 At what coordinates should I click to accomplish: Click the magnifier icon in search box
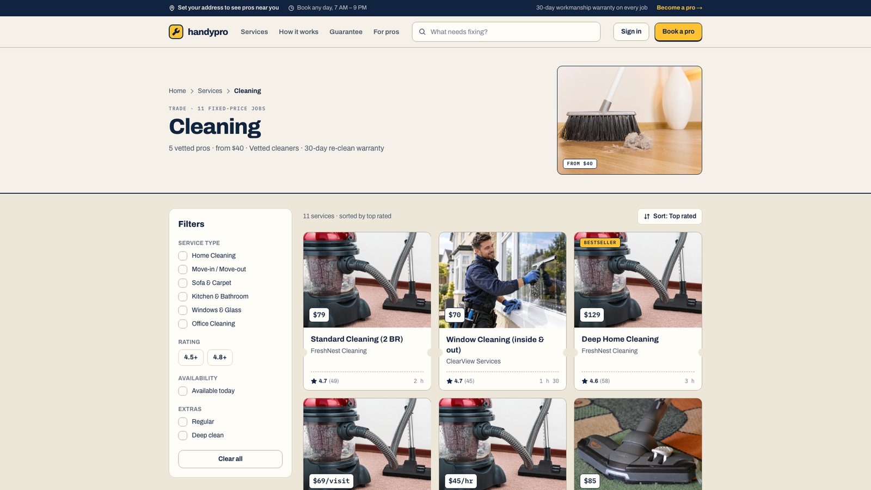point(422,32)
